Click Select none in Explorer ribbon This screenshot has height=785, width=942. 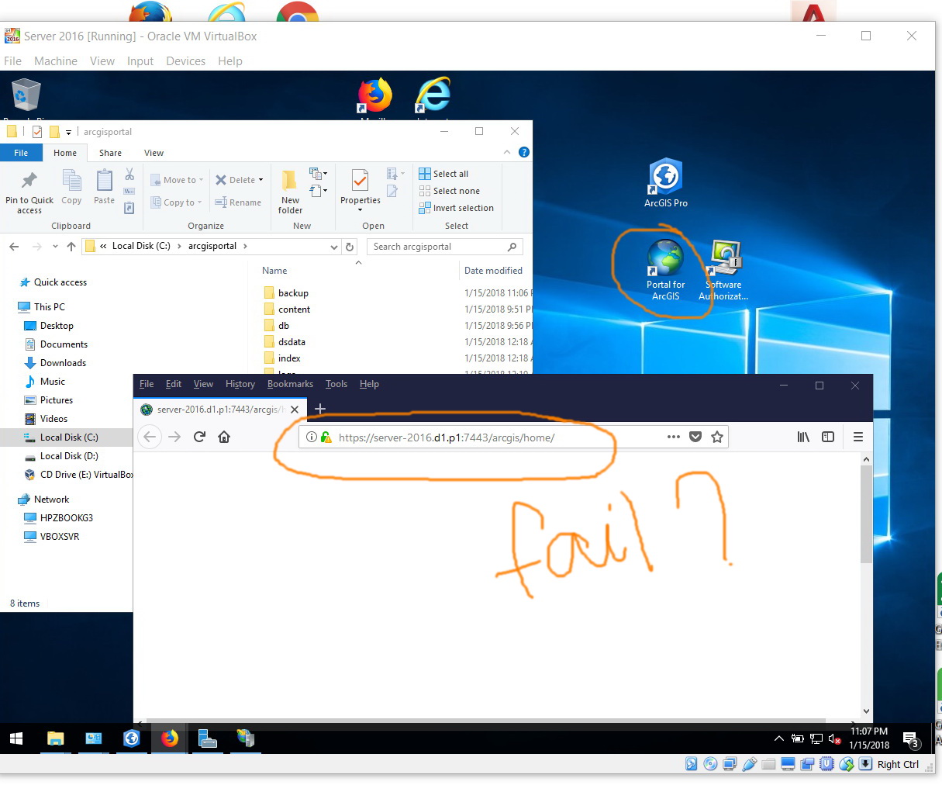pyautogui.click(x=449, y=191)
